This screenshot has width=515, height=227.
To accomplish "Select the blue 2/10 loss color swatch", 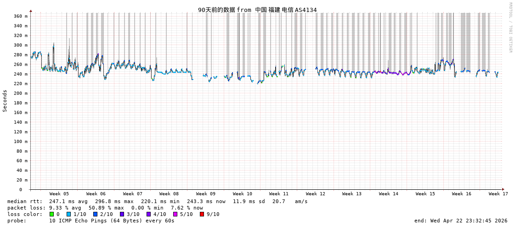I will click(x=95, y=214).
